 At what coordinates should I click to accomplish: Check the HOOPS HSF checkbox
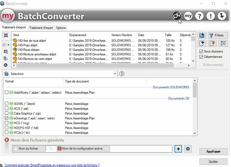(6, 128)
